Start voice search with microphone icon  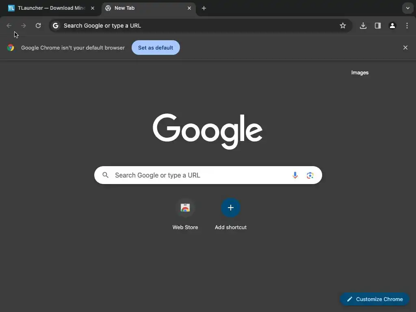click(295, 175)
